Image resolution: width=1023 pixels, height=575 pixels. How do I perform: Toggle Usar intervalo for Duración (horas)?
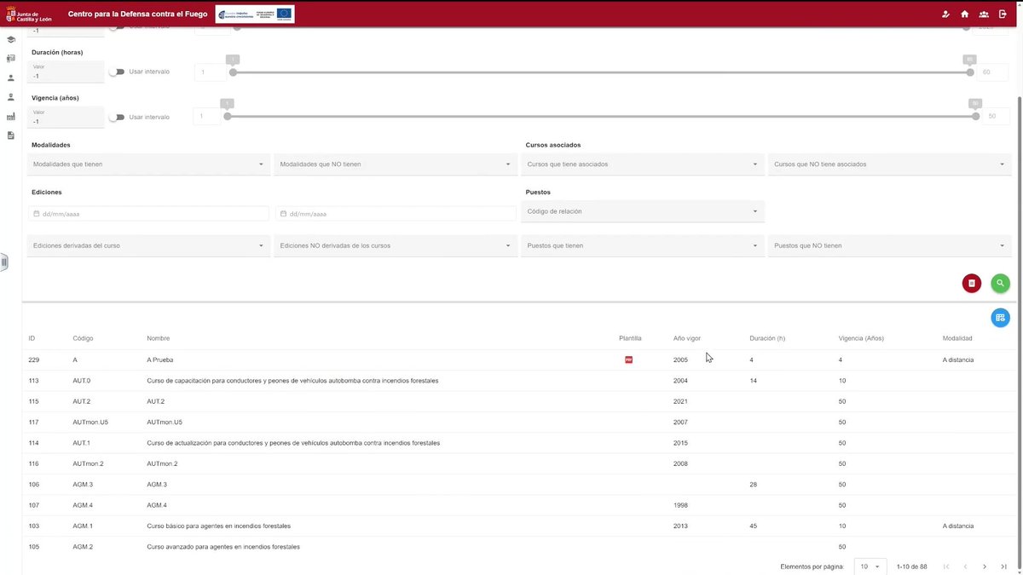pos(116,72)
